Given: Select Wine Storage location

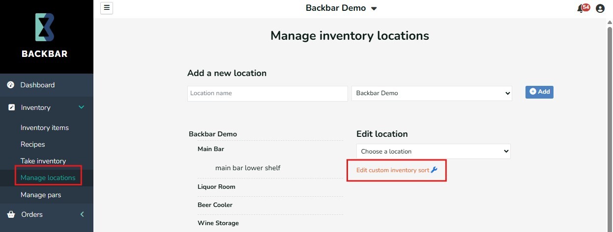Looking at the screenshot, I should tap(218, 223).
